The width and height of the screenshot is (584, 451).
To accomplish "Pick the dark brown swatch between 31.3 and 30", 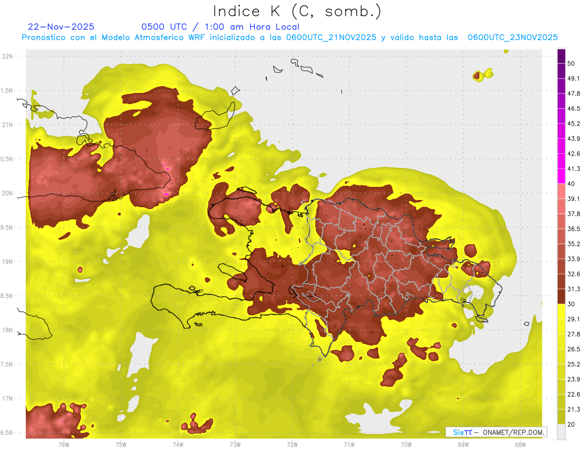I will 561,297.
